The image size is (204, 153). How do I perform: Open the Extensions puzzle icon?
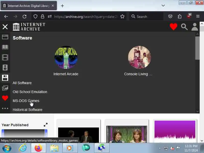point(180,17)
